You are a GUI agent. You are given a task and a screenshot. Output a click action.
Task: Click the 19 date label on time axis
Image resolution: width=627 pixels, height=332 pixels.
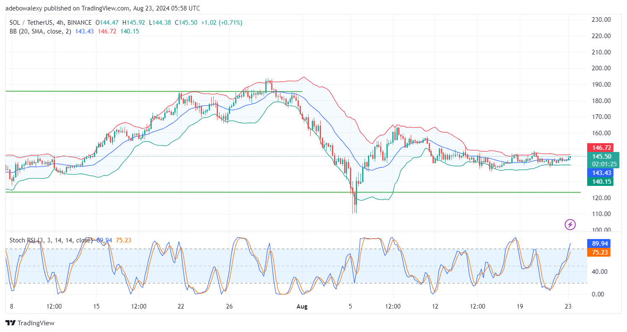tap(520, 306)
